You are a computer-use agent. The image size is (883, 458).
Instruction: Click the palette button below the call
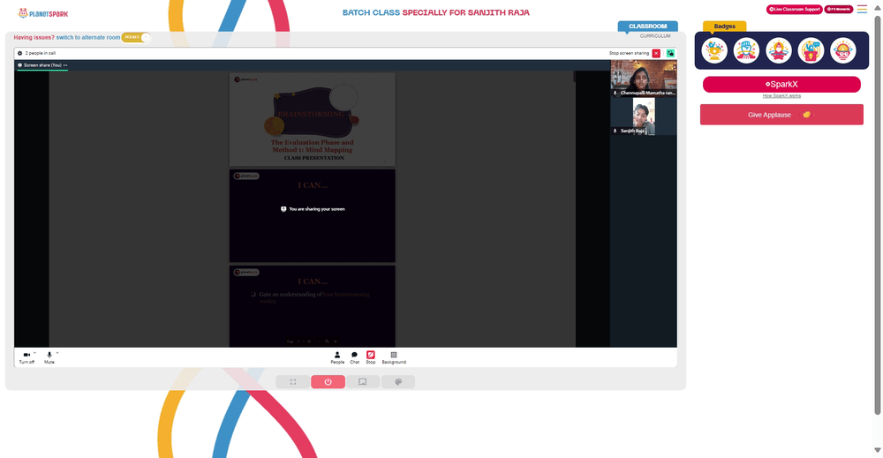(x=398, y=382)
